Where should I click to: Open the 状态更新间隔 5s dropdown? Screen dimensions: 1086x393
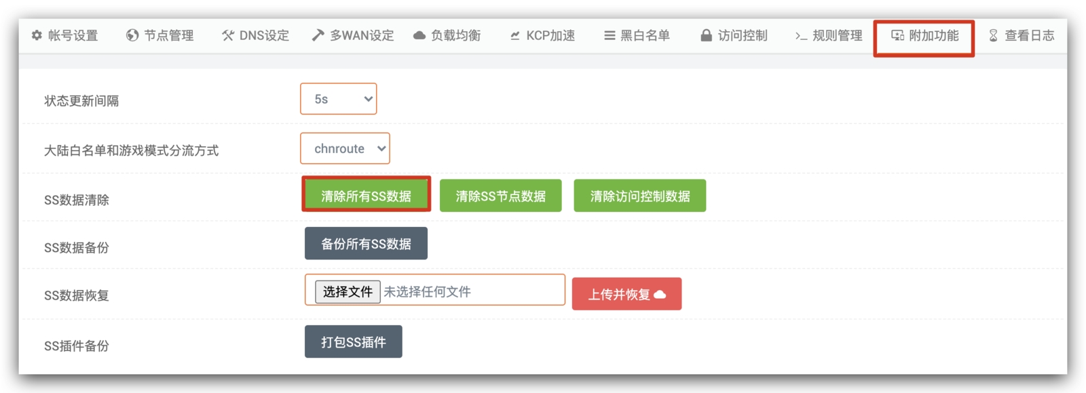(x=338, y=99)
